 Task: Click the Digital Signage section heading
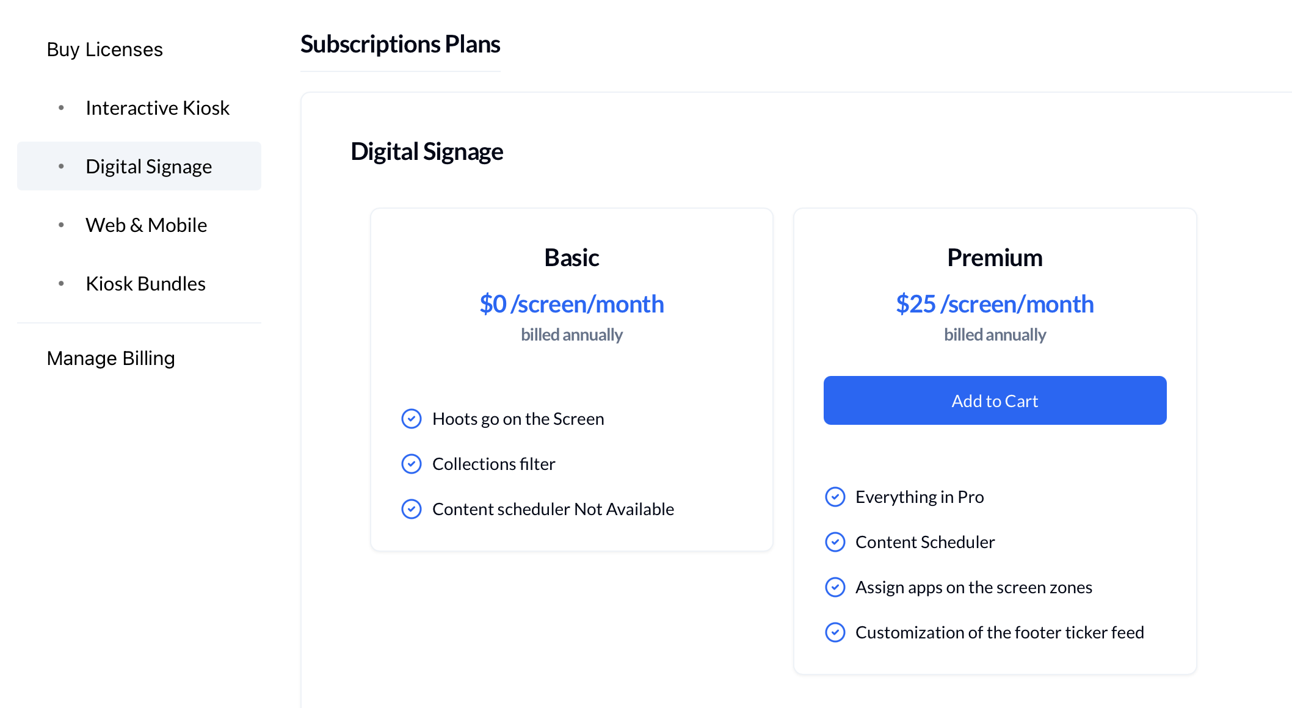[427, 151]
